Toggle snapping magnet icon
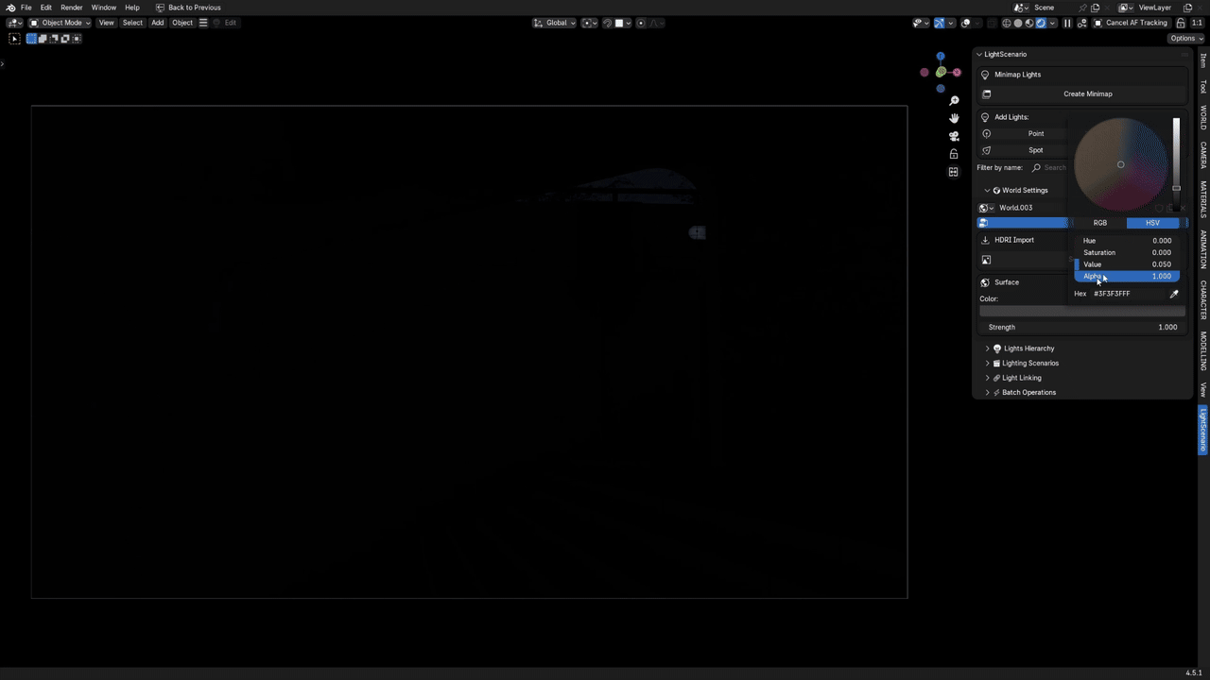The image size is (1210, 680). (x=607, y=23)
